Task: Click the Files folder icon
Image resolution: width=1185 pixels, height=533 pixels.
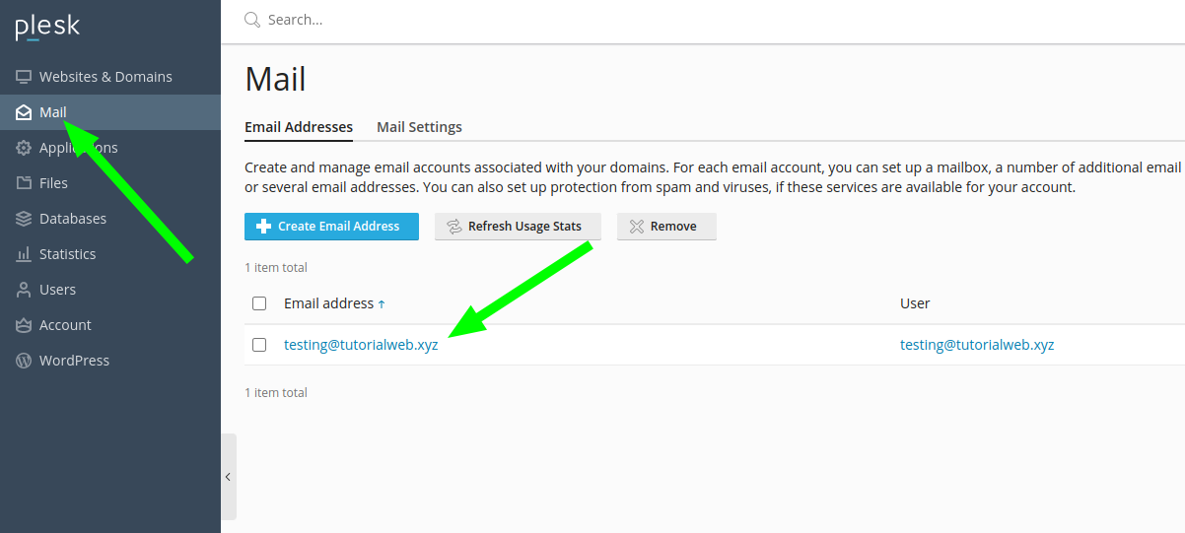Action: click(23, 183)
